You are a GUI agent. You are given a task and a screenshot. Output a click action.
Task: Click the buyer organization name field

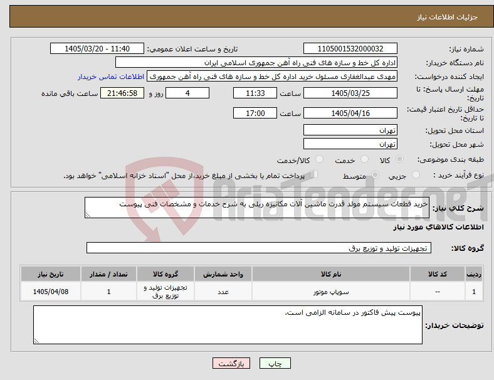point(256,62)
